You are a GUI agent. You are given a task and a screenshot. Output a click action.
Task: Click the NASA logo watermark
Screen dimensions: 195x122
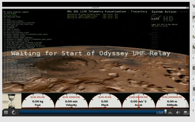(x=155, y=18)
